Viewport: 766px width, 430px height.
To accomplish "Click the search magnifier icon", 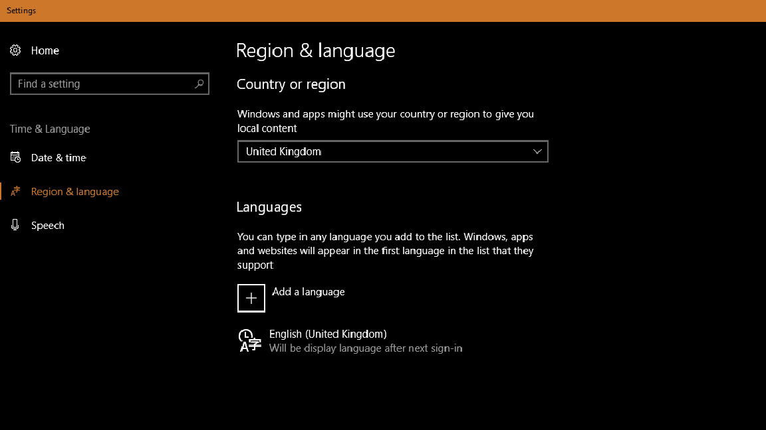I will pyautogui.click(x=199, y=84).
